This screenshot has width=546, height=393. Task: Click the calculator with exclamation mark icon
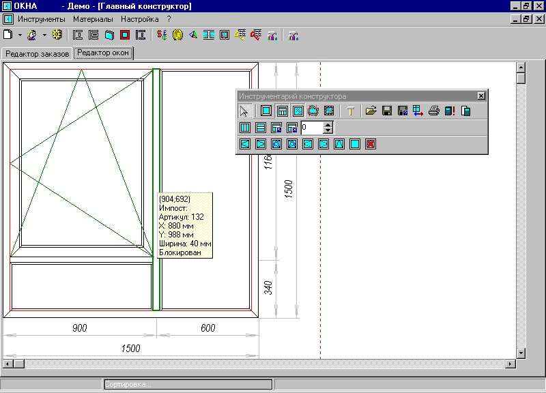[x=450, y=111]
